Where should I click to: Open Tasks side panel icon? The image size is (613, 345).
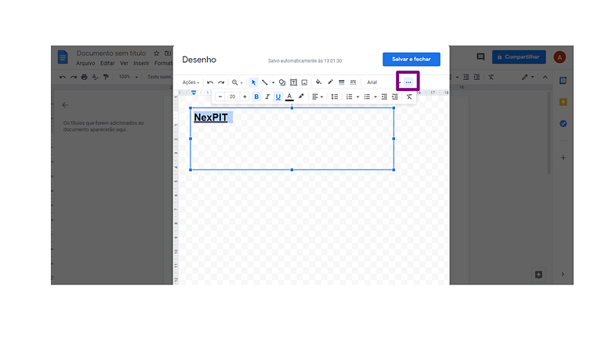[x=563, y=124]
